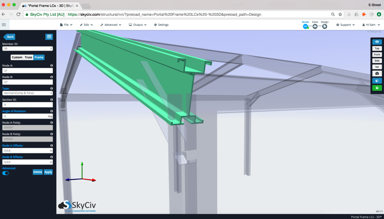Viewport: 384px width, 219px height.
Task: Open the Output menu
Action: 138,25
